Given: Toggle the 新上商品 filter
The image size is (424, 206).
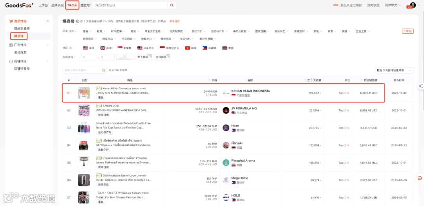Looking at the screenshot, I should coord(144,57).
